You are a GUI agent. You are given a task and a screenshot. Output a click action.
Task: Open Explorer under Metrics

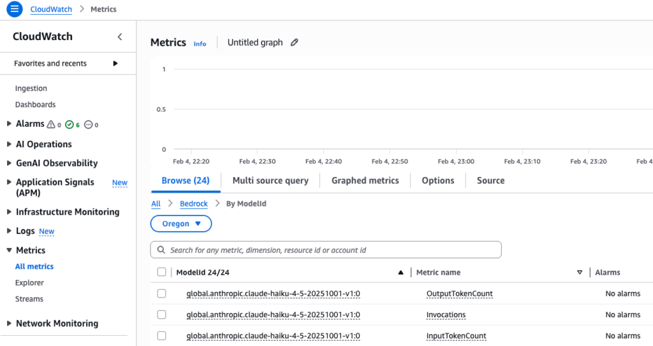point(29,283)
